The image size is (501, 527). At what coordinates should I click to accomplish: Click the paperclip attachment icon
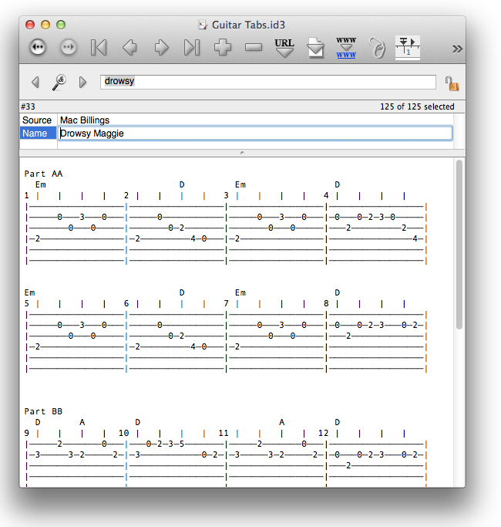[x=377, y=48]
